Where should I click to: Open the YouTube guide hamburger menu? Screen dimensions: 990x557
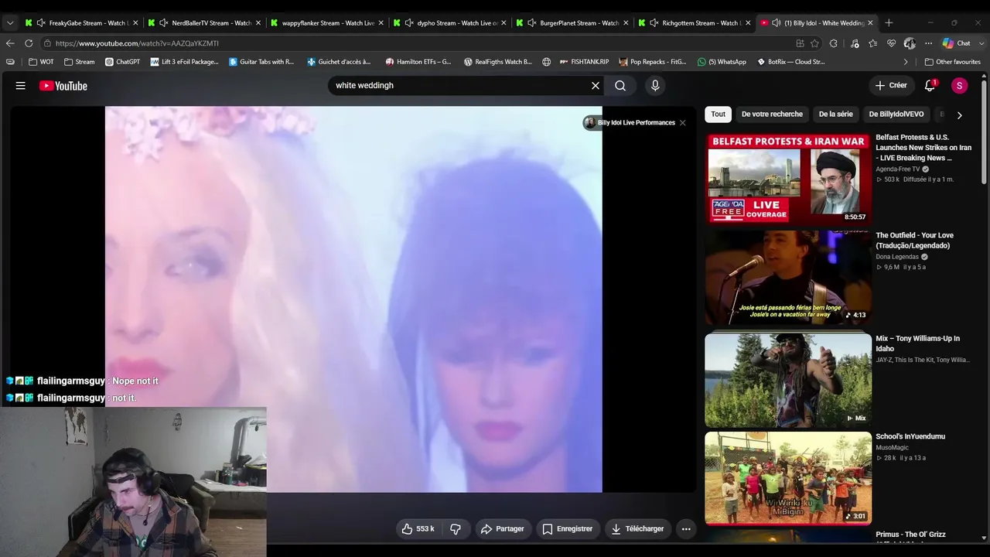(x=21, y=86)
